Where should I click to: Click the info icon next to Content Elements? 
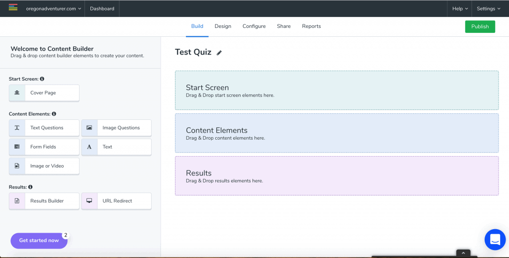(x=54, y=114)
